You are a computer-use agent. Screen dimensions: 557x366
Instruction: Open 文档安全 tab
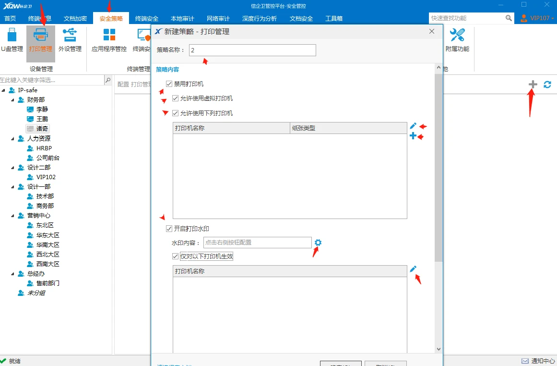point(301,19)
